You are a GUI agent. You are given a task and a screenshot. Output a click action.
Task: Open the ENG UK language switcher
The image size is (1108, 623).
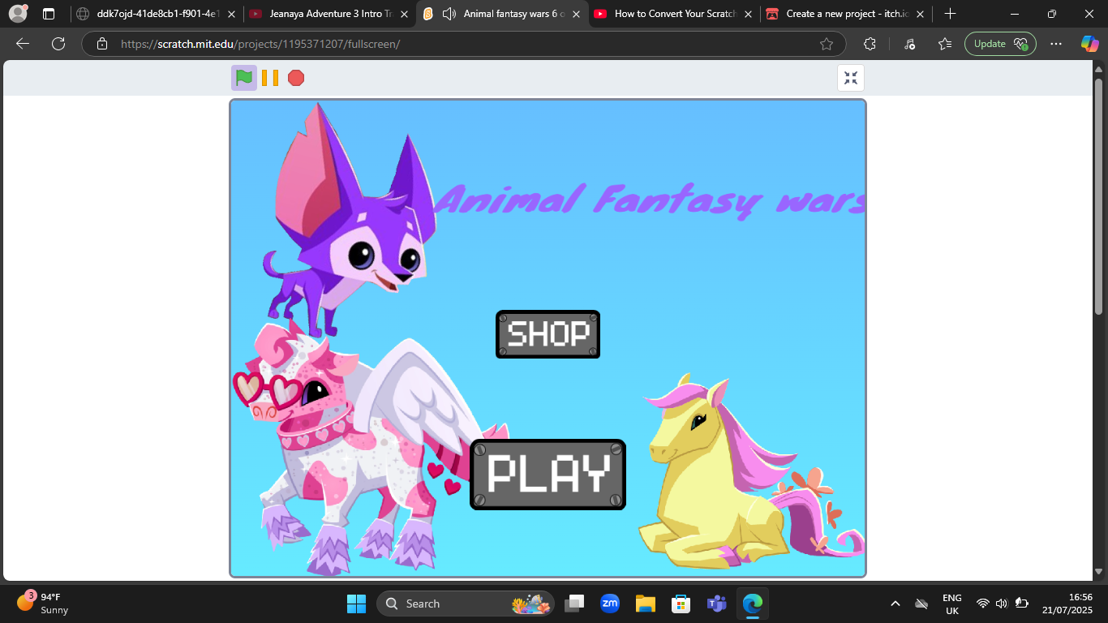(952, 604)
